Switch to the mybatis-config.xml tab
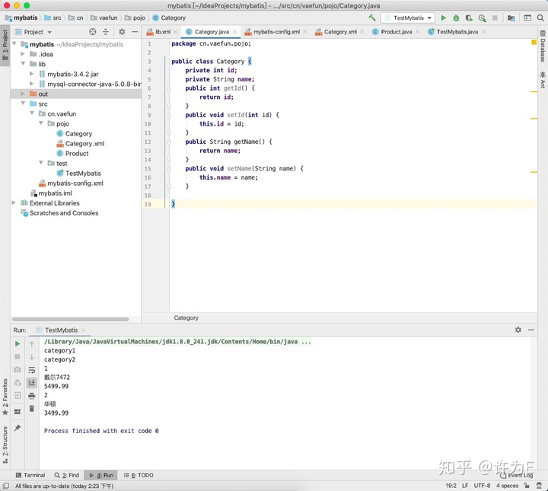Viewport: 548px width, 491px height. coord(276,32)
